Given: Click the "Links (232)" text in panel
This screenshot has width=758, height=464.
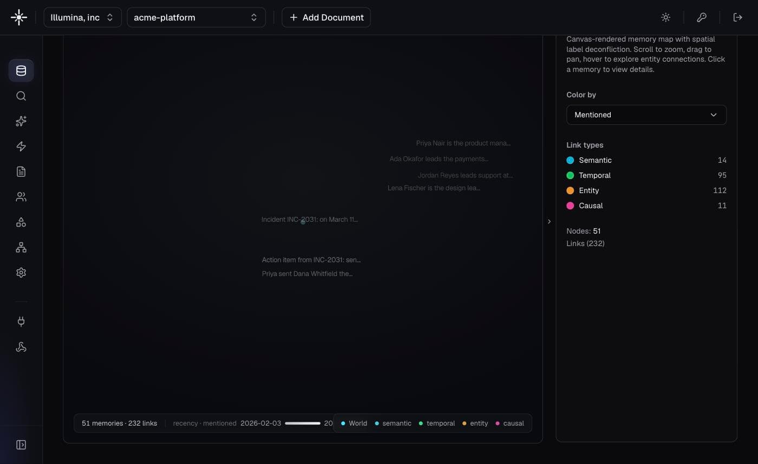Looking at the screenshot, I should click(x=585, y=243).
